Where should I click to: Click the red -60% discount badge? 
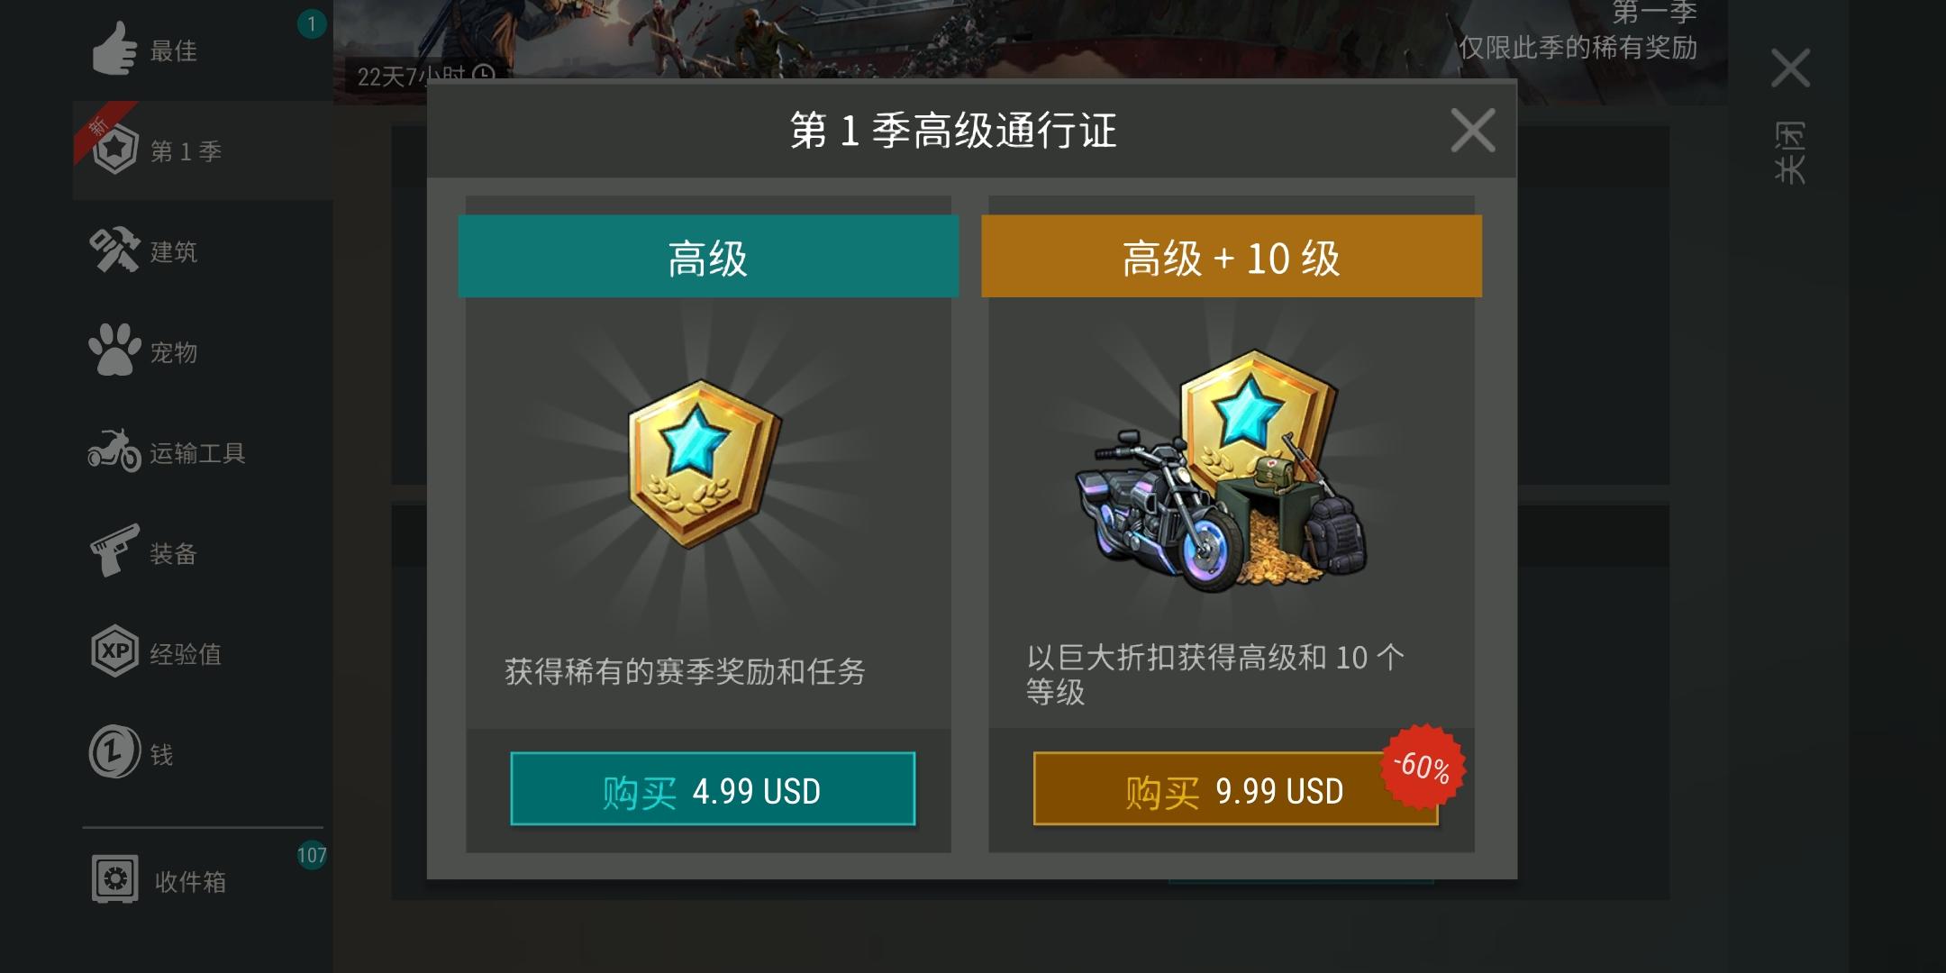click(x=1423, y=768)
